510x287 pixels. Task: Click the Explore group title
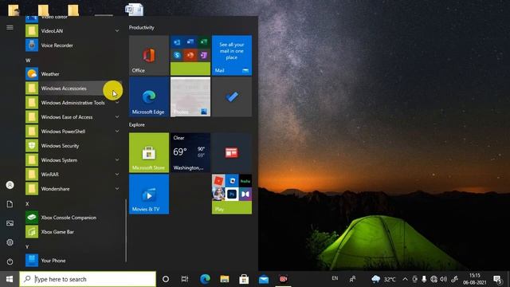136,124
